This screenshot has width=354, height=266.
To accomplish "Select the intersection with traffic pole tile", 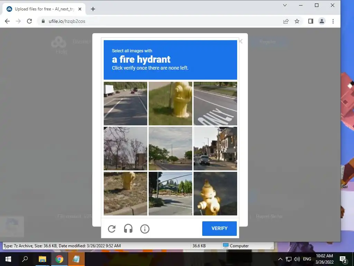I will (x=170, y=193).
